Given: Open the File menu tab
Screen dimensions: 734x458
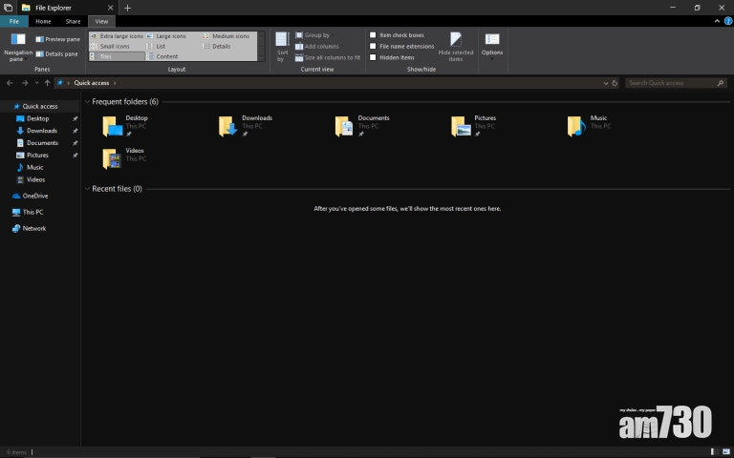Looking at the screenshot, I should click(x=15, y=20).
